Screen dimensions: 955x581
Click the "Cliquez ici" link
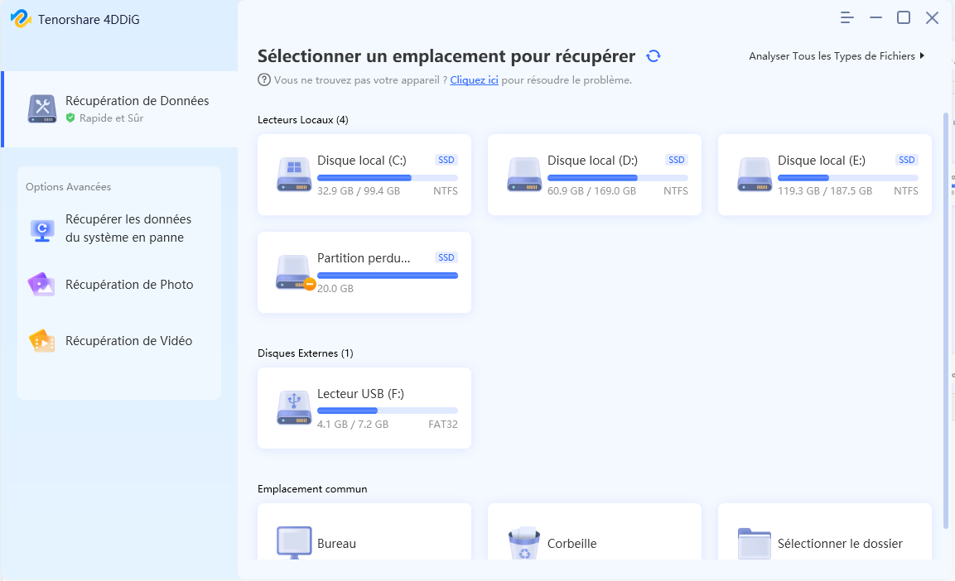pos(474,80)
